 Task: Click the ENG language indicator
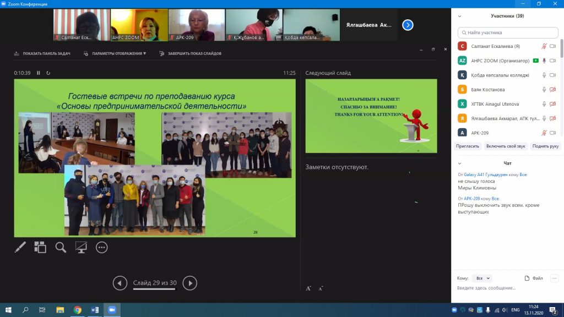coord(516,310)
